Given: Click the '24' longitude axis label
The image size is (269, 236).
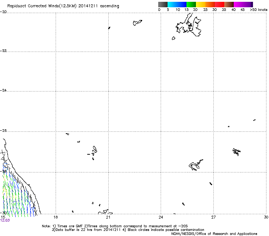Looking at the screenshot, I should 161,217.
